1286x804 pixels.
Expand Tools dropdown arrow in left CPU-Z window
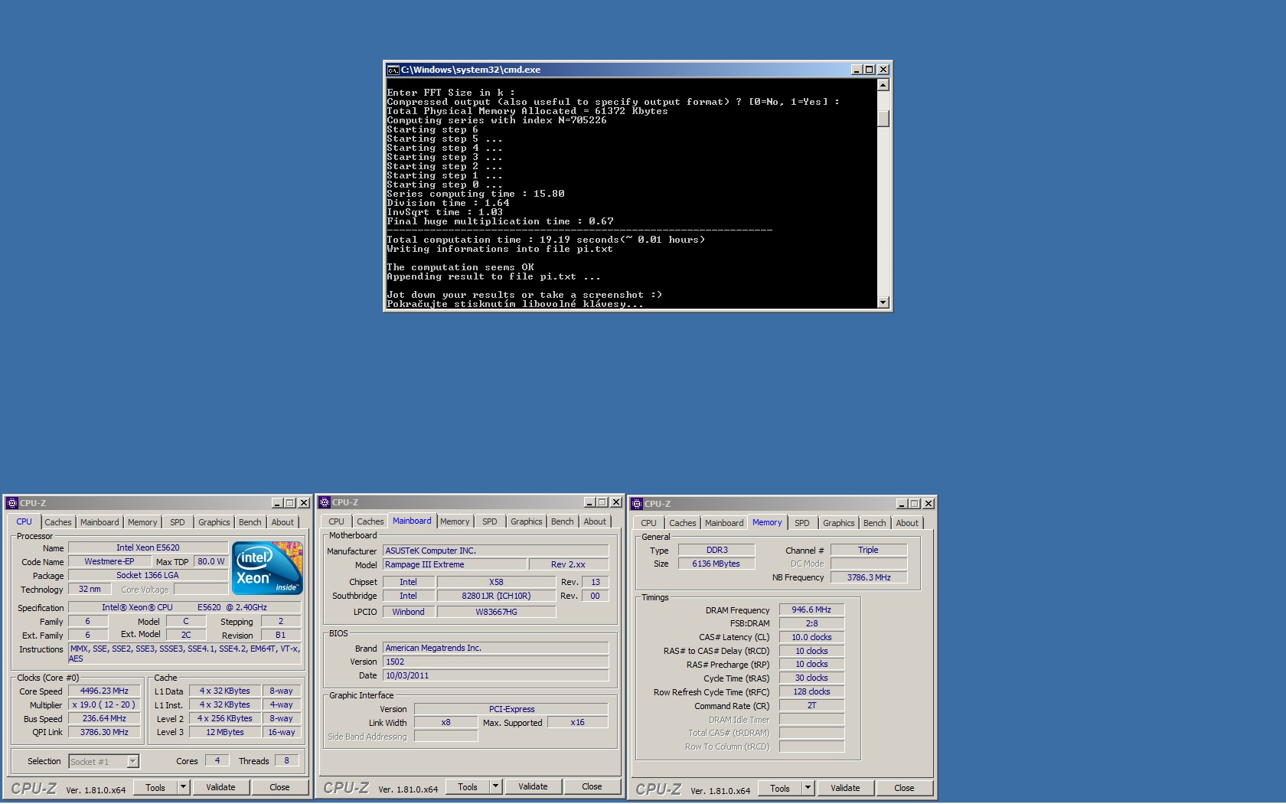coord(183,787)
